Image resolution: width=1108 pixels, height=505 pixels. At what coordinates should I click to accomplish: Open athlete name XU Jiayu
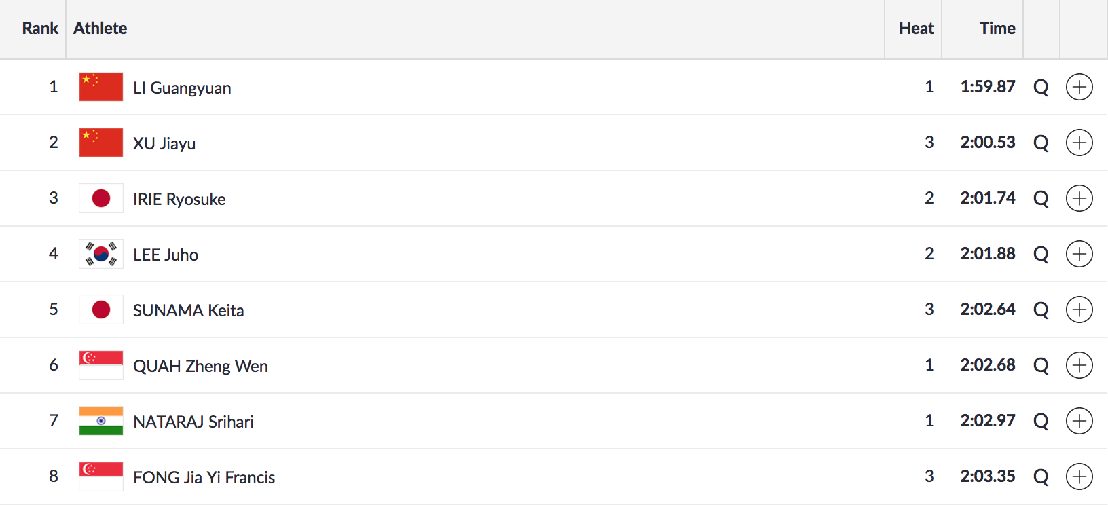coord(164,144)
